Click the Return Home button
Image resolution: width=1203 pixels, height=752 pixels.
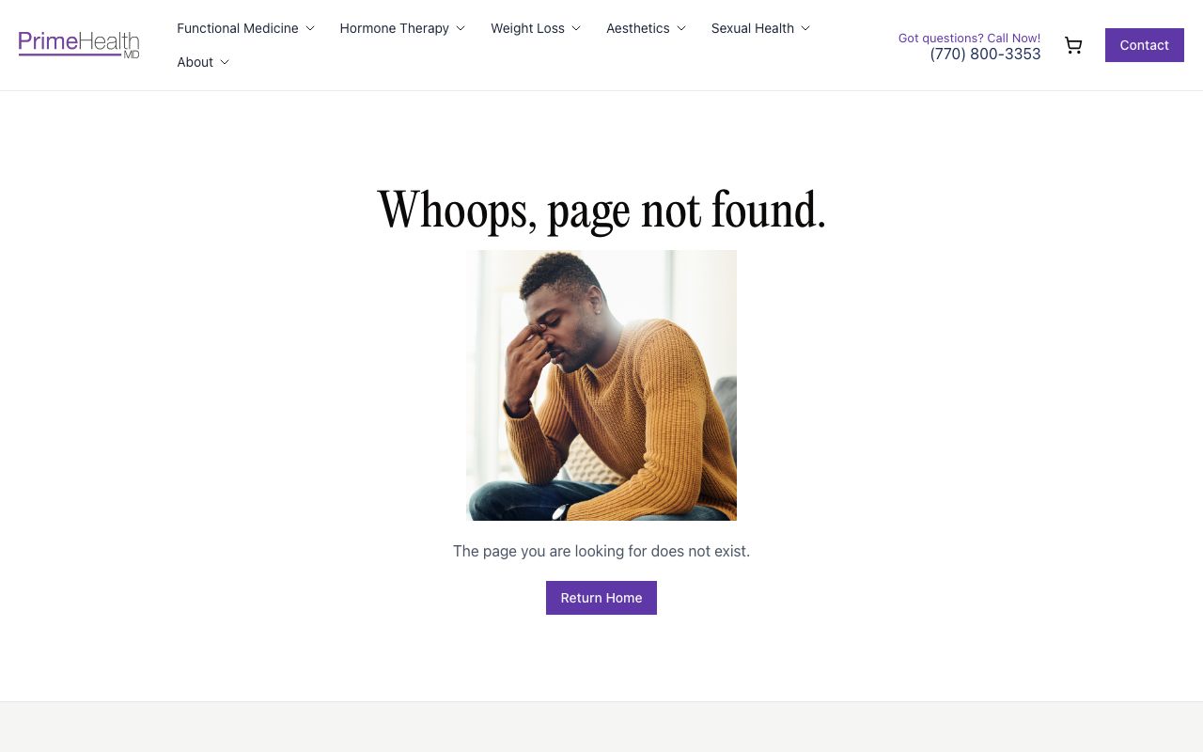point(601,598)
